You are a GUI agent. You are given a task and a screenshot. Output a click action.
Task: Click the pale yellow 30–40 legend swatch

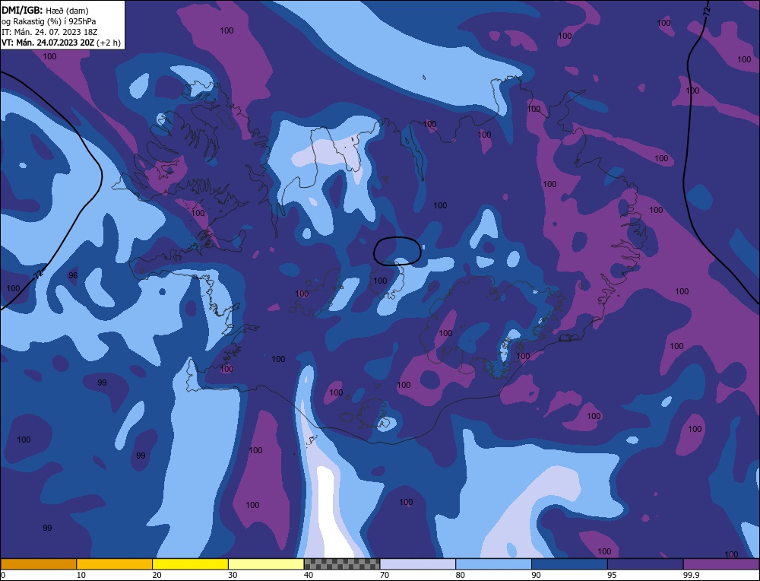[x=266, y=564]
